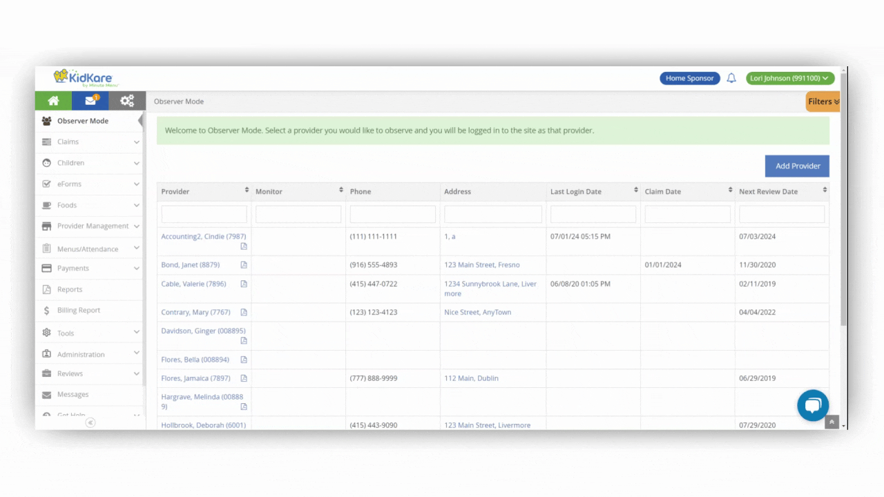Click the green home icon tab
The width and height of the screenshot is (884, 497).
pyautogui.click(x=53, y=101)
